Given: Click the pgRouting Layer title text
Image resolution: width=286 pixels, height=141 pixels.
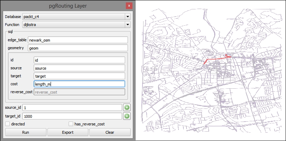Looking at the screenshot, I should pyautogui.click(x=68, y=6).
